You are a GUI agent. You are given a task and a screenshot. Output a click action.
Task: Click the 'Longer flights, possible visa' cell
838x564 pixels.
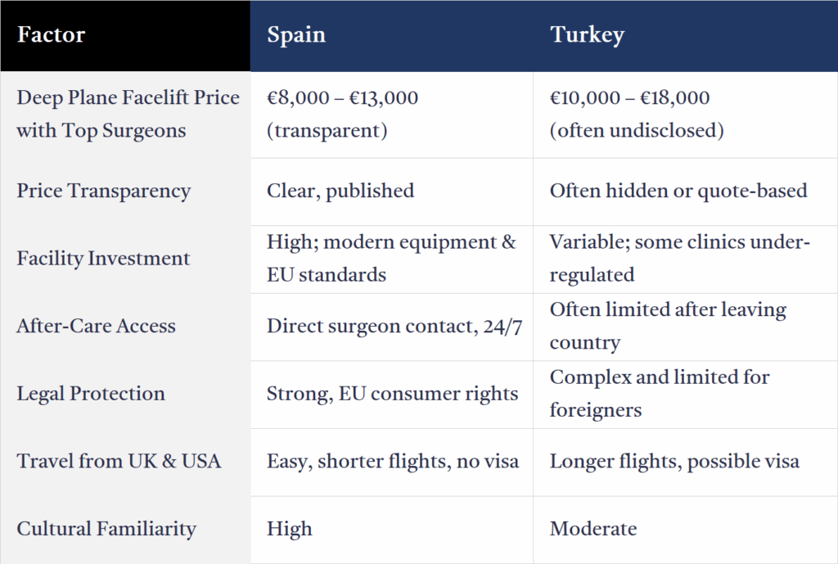[x=674, y=461]
